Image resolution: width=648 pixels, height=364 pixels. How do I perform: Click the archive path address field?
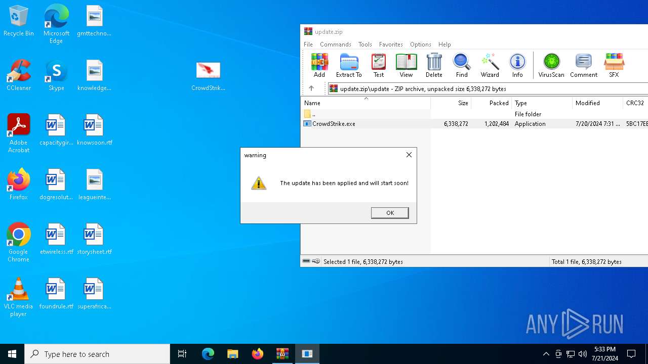(488, 88)
